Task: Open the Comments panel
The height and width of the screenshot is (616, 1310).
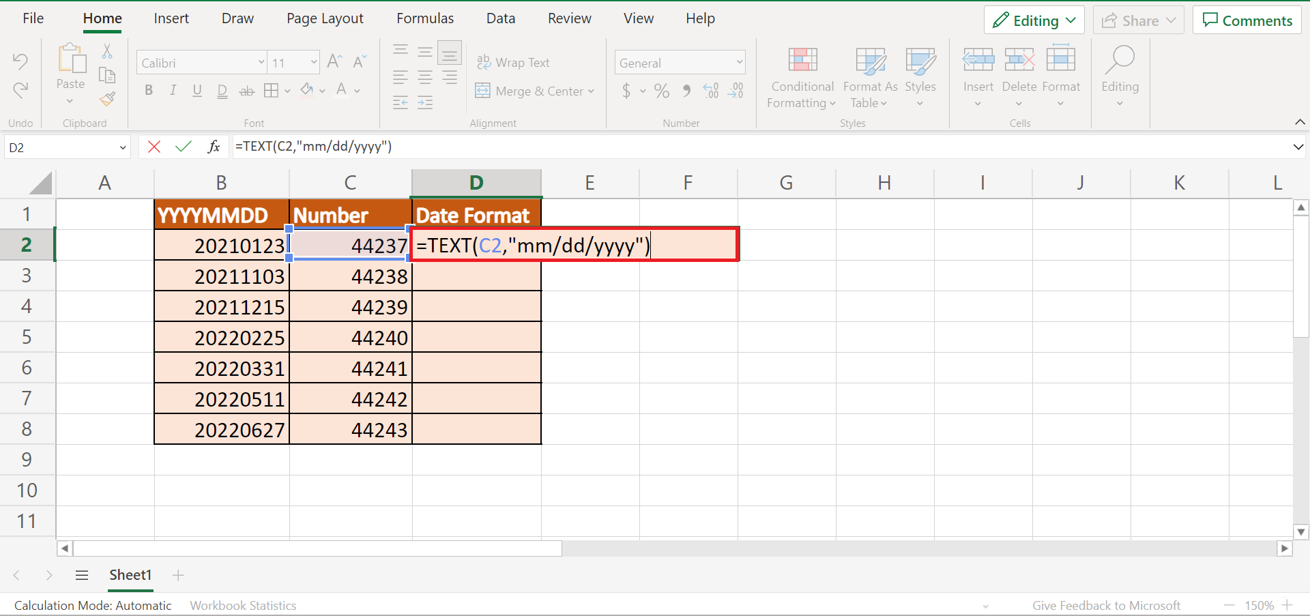Action: (x=1247, y=20)
